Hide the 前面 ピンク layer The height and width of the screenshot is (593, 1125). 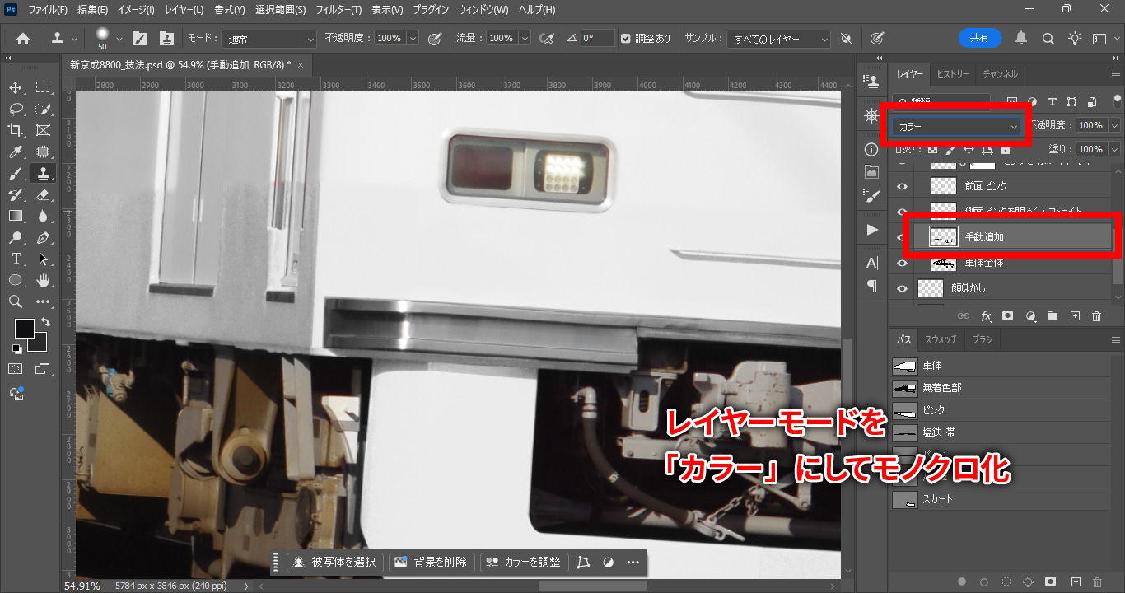[902, 186]
